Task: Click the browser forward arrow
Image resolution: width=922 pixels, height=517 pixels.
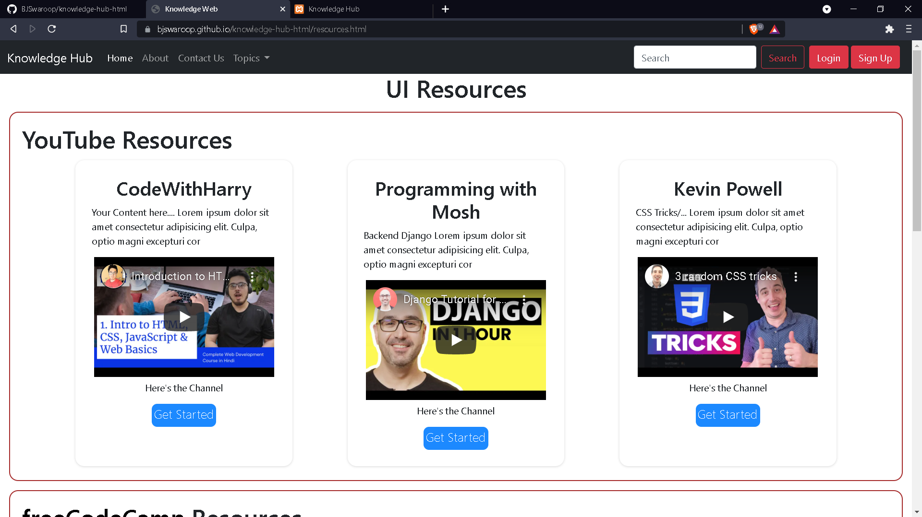Action: 32,29
